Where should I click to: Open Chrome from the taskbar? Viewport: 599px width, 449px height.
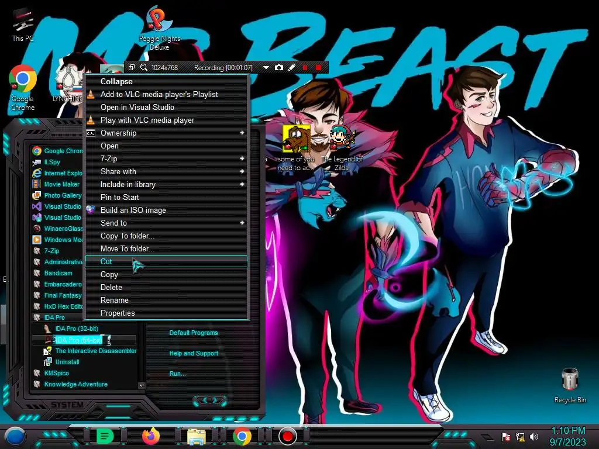pyautogui.click(x=242, y=437)
